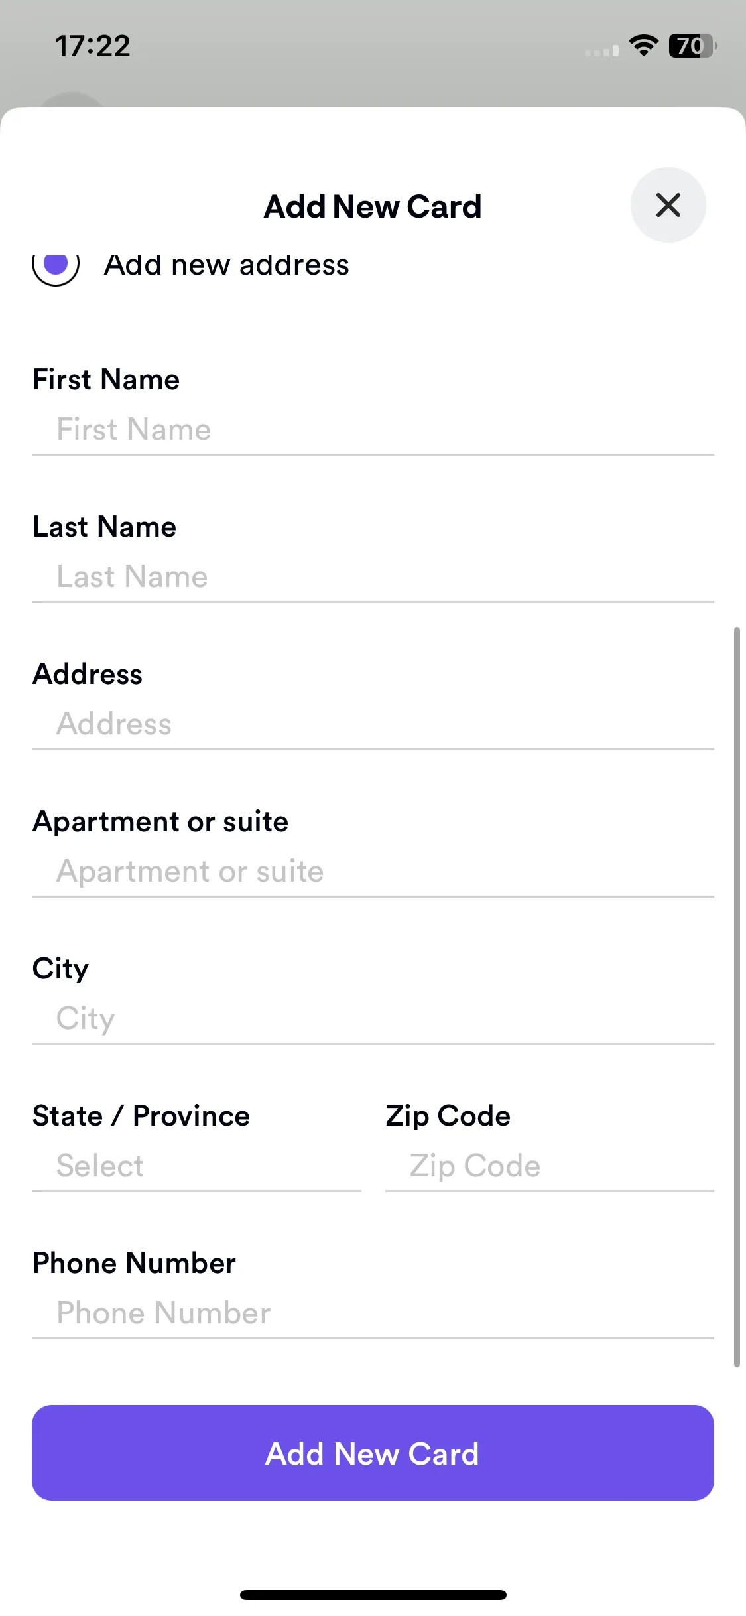Select the Add new address radio button

click(x=56, y=265)
